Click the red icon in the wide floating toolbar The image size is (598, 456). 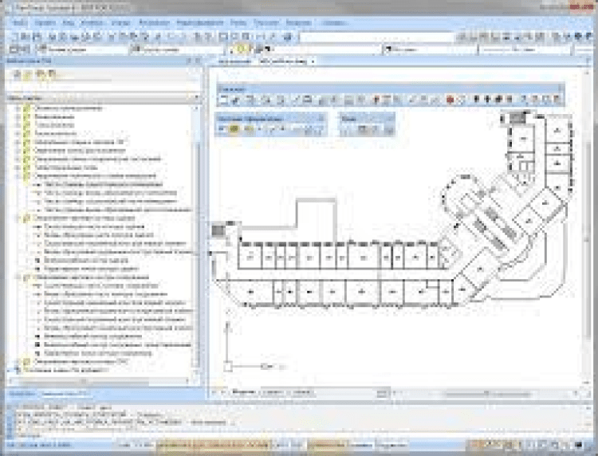coord(450,100)
